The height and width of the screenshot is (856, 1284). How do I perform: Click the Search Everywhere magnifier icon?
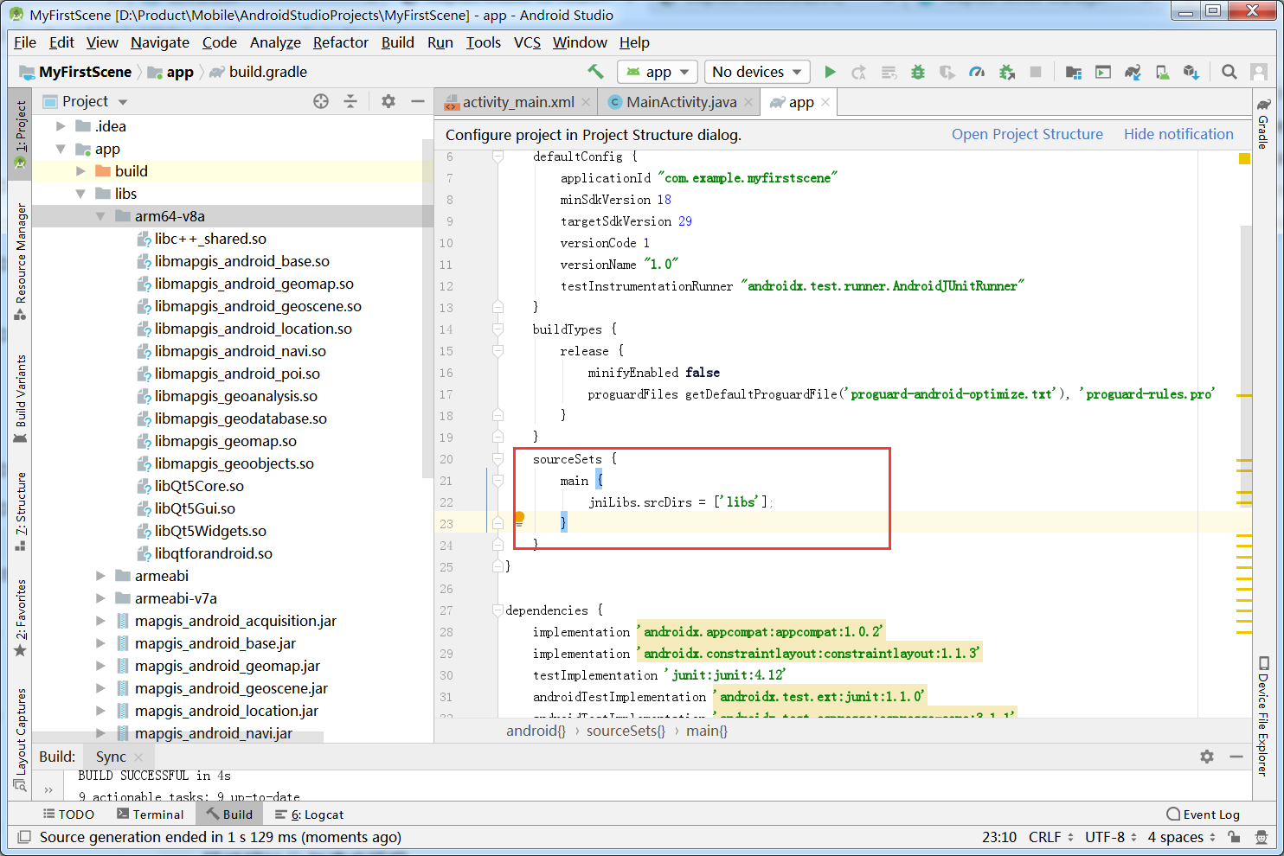click(x=1229, y=72)
